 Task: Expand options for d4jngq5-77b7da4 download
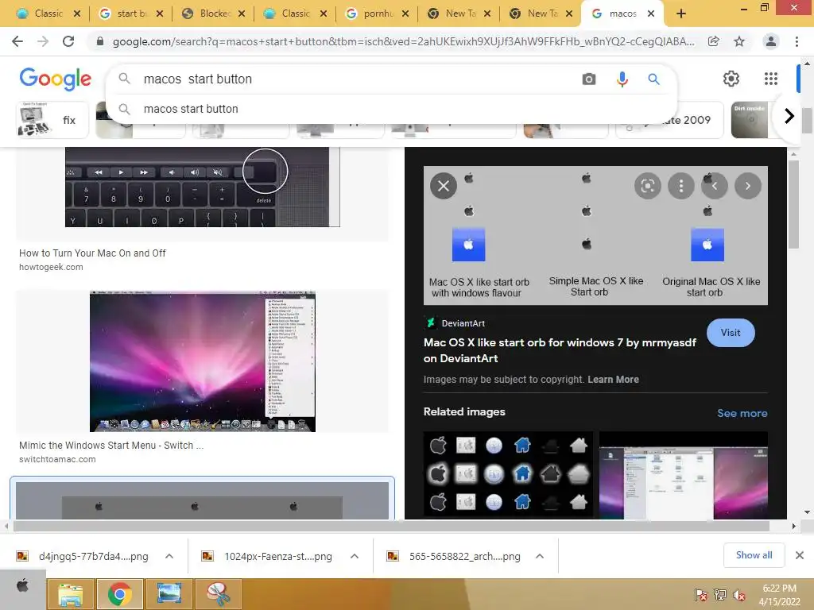tap(169, 556)
